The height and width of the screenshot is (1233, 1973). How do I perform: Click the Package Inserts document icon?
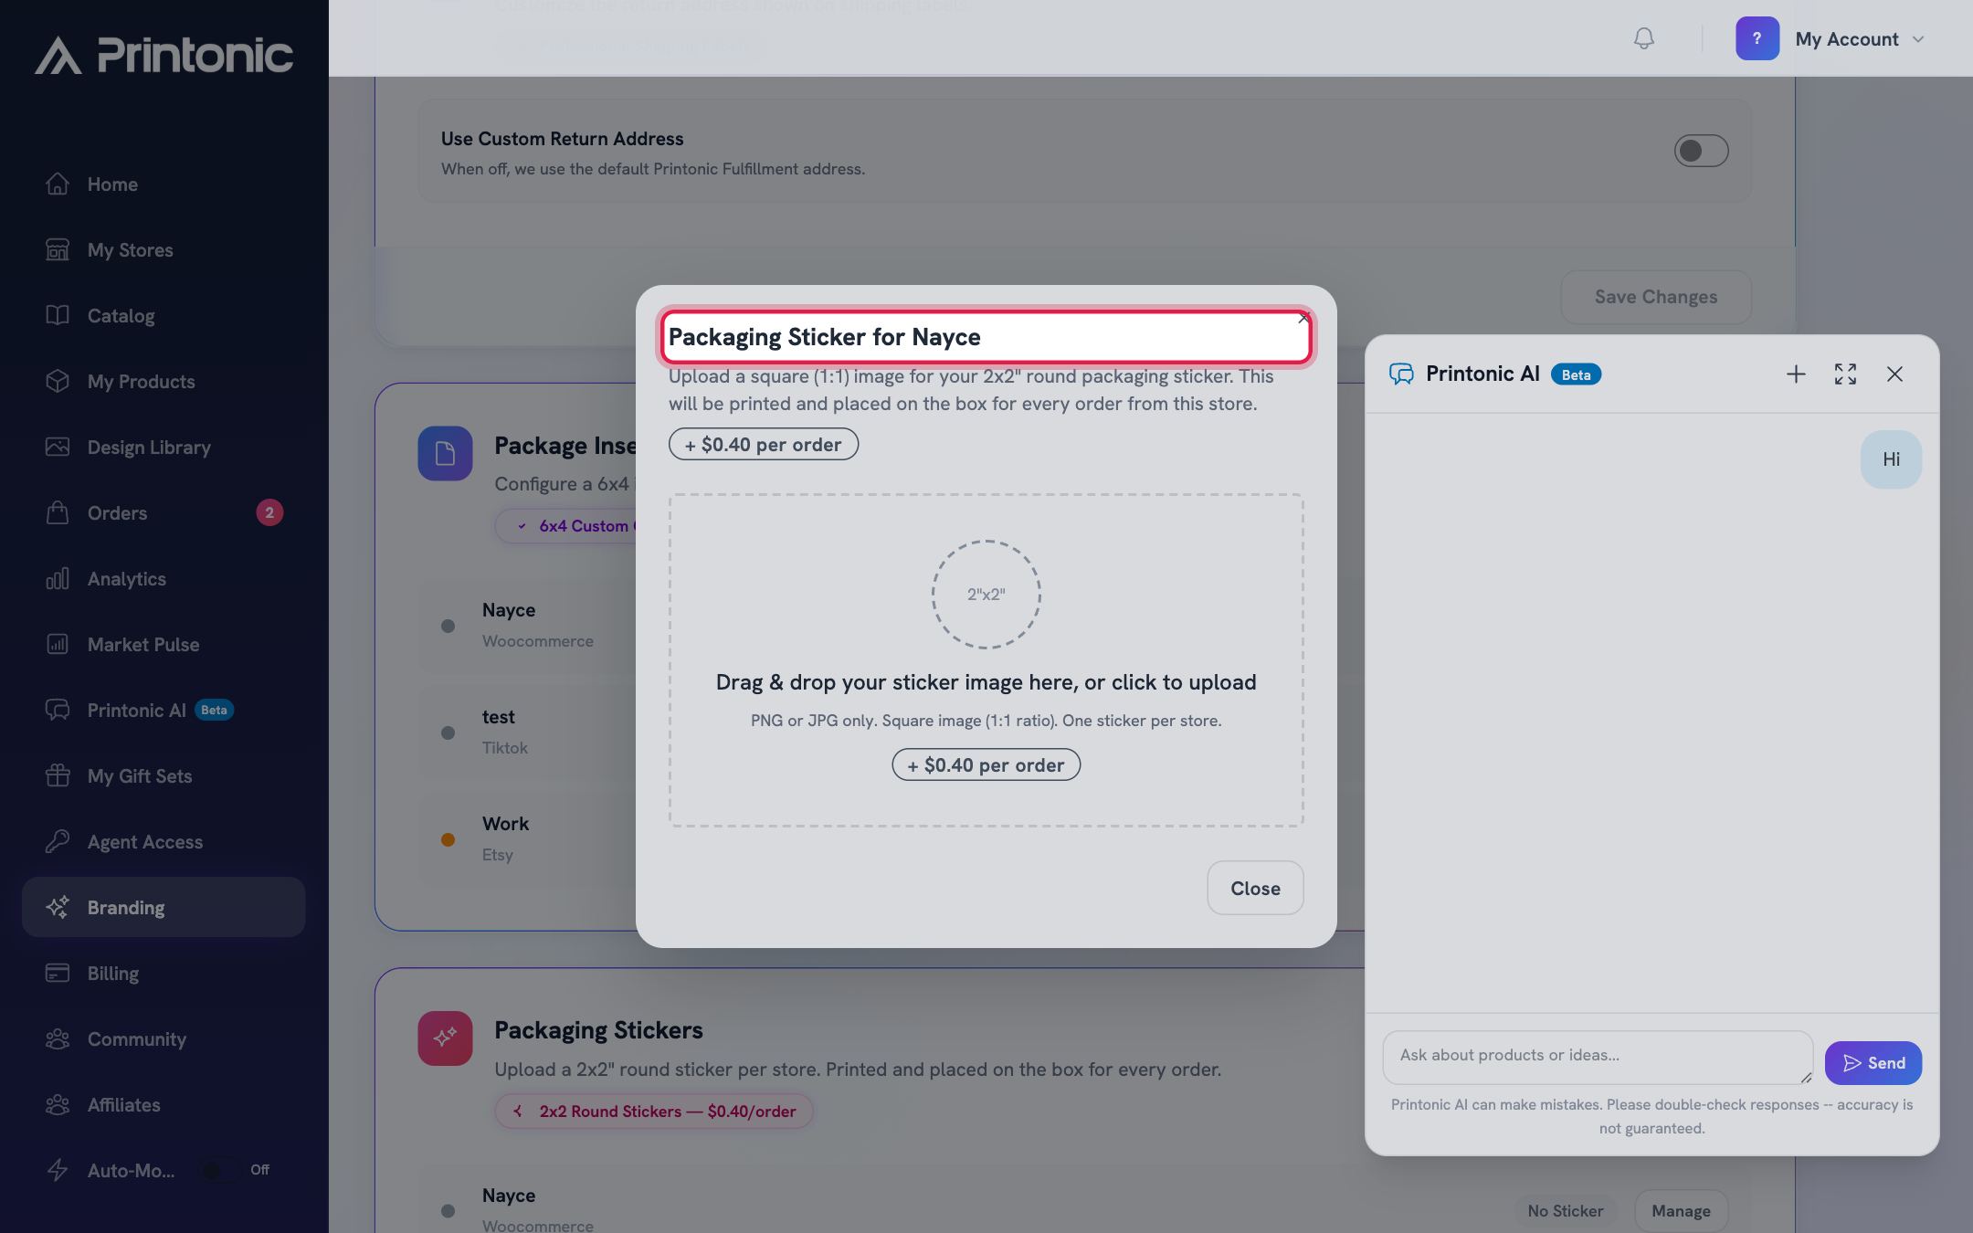[x=445, y=453]
